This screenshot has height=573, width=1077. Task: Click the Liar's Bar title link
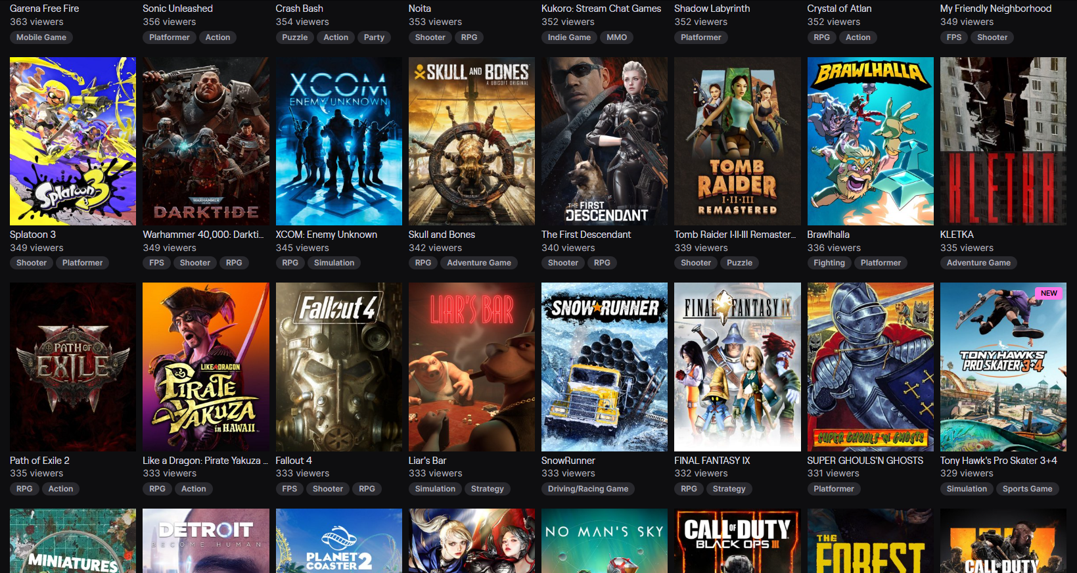pyautogui.click(x=427, y=461)
